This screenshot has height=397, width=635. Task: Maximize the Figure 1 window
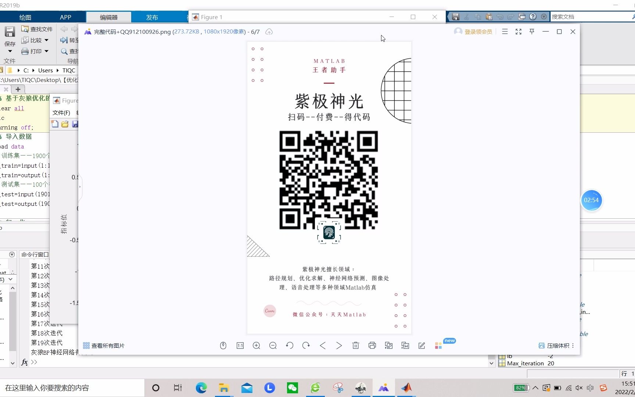413,17
